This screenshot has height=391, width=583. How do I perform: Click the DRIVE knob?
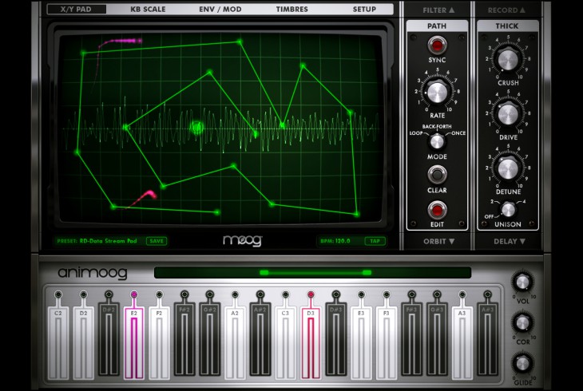(507, 114)
